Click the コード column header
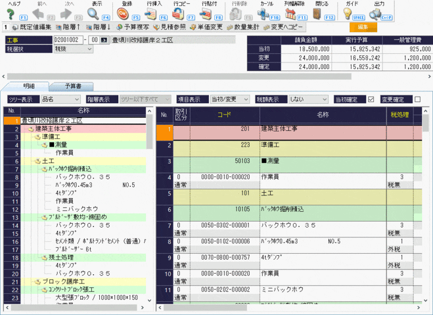Screen dimensions: 433x315 point(225,115)
